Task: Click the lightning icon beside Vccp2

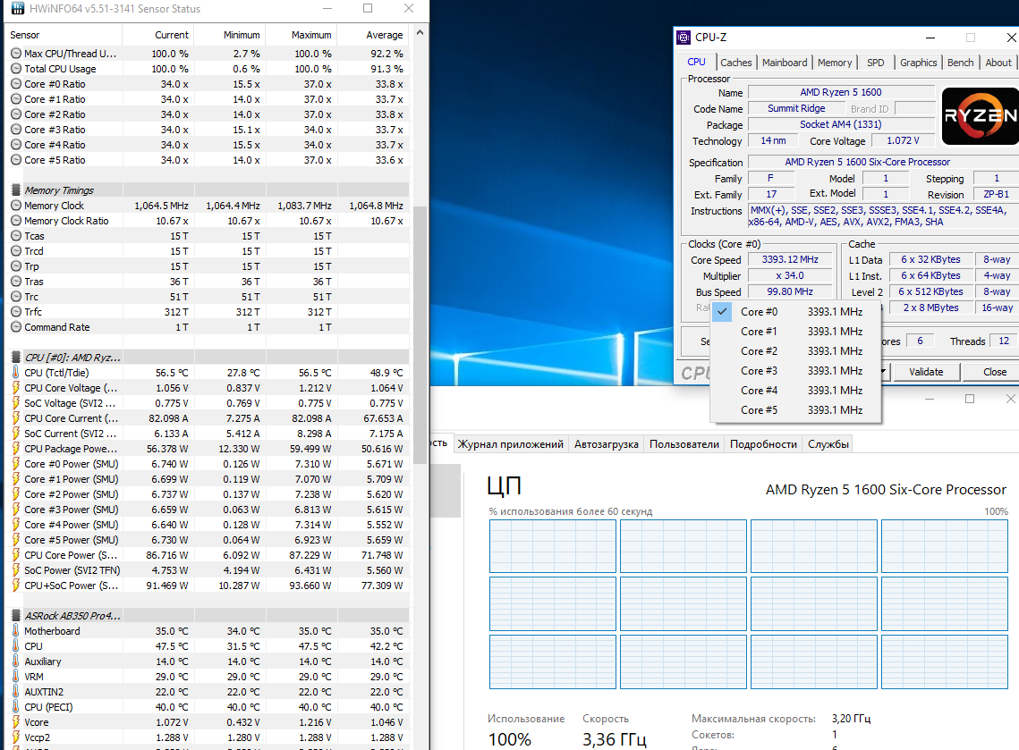Action: (x=16, y=737)
